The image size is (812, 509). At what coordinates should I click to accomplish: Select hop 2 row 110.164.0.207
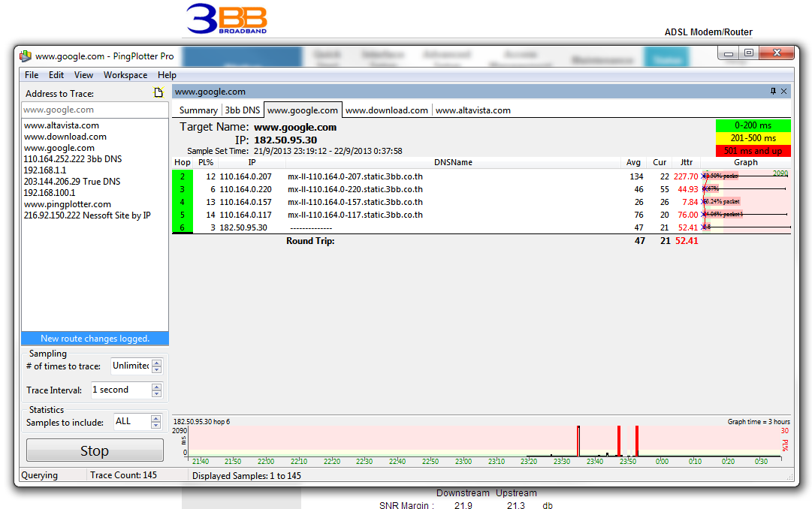(481, 176)
